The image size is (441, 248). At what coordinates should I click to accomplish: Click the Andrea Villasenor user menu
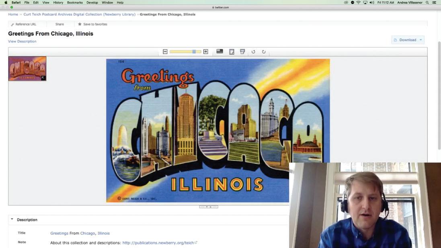tap(410, 2)
